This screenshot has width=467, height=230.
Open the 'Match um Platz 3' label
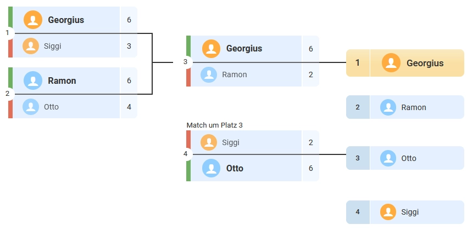click(214, 125)
